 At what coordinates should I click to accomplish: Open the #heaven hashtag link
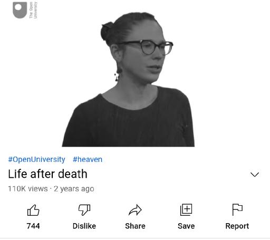pos(88,159)
